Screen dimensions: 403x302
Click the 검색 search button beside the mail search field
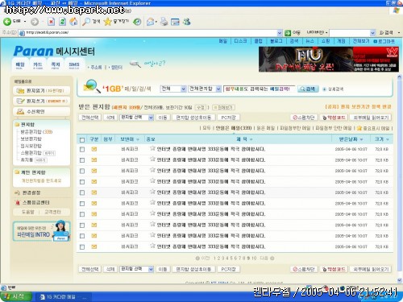[308, 89]
